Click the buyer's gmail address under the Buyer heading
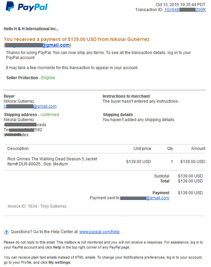 tap(30, 106)
